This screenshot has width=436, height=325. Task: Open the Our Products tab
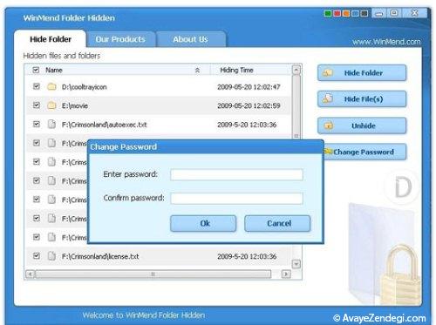(x=120, y=39)
